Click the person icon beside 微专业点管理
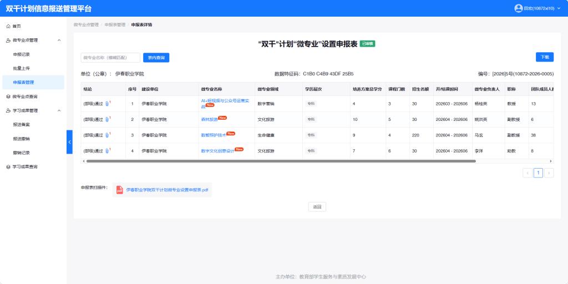 click(8, 40)
